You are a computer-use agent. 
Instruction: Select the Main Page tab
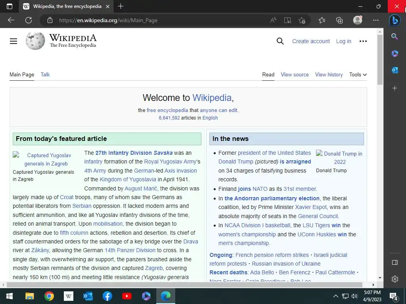pos(22,74)
